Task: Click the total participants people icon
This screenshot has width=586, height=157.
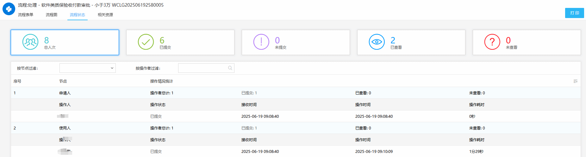Action: (30, 42)
